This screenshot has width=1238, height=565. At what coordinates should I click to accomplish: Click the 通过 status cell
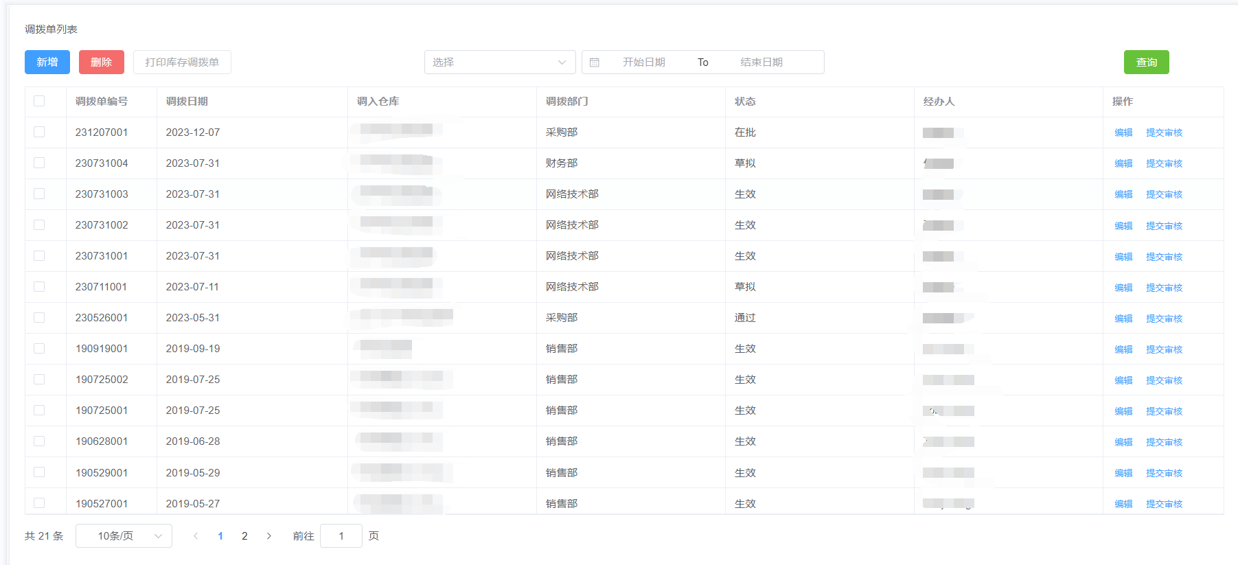[745, 318]
